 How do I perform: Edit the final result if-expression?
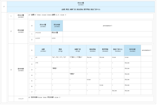coord(44,97)
